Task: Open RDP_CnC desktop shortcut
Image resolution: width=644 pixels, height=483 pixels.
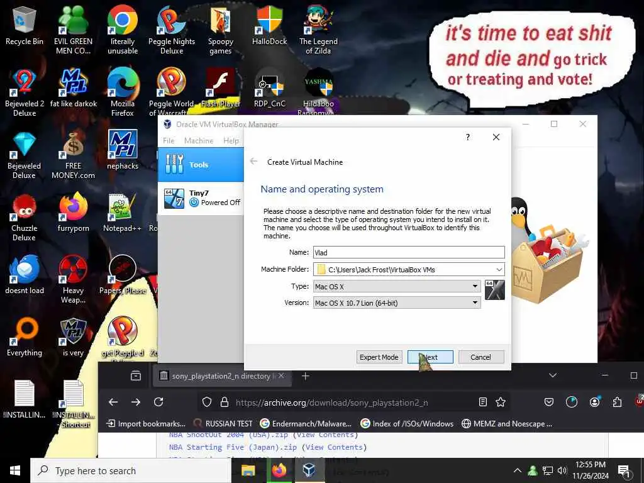Action: click(x=269, y=87)
